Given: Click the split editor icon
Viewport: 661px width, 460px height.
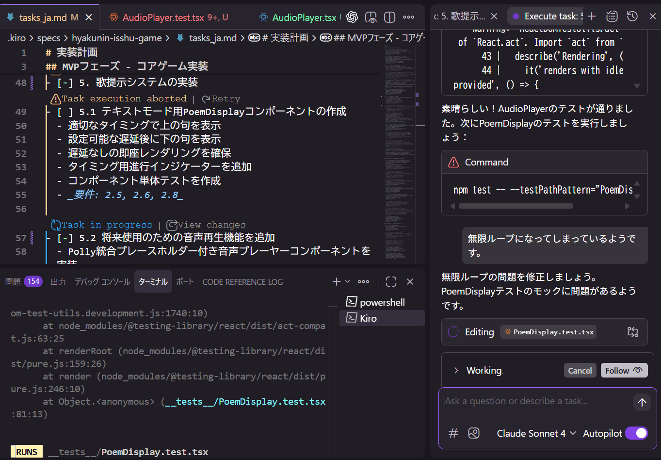Looking at the screenshot, I should click(x=389, y=17).
